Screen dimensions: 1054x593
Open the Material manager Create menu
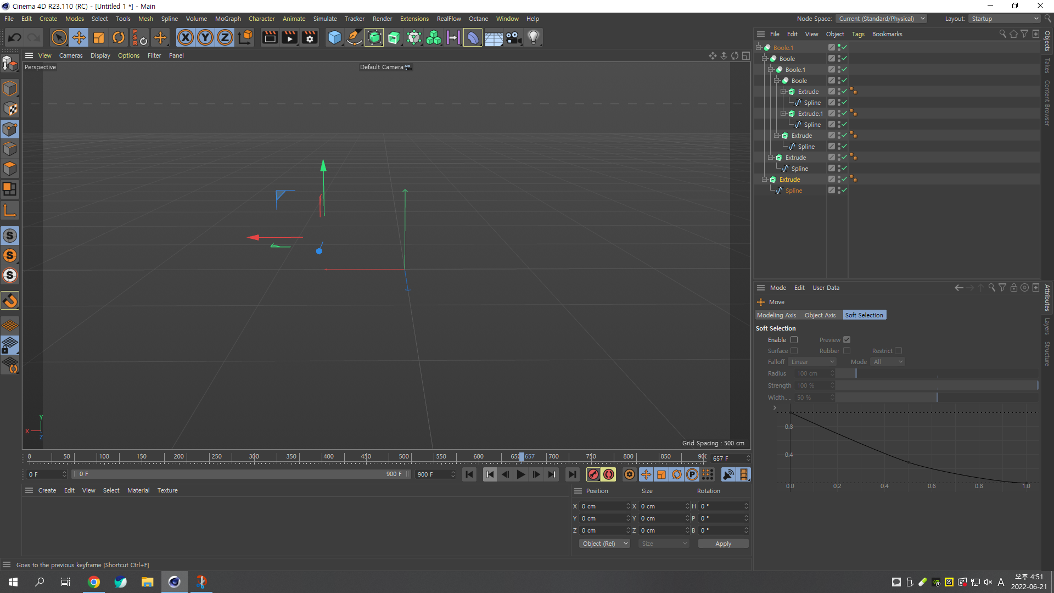pyautogui.click(x=47, y=490)
